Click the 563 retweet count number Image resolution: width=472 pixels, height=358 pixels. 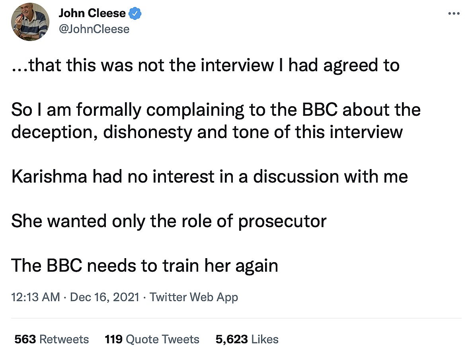[x=25, y=339]
